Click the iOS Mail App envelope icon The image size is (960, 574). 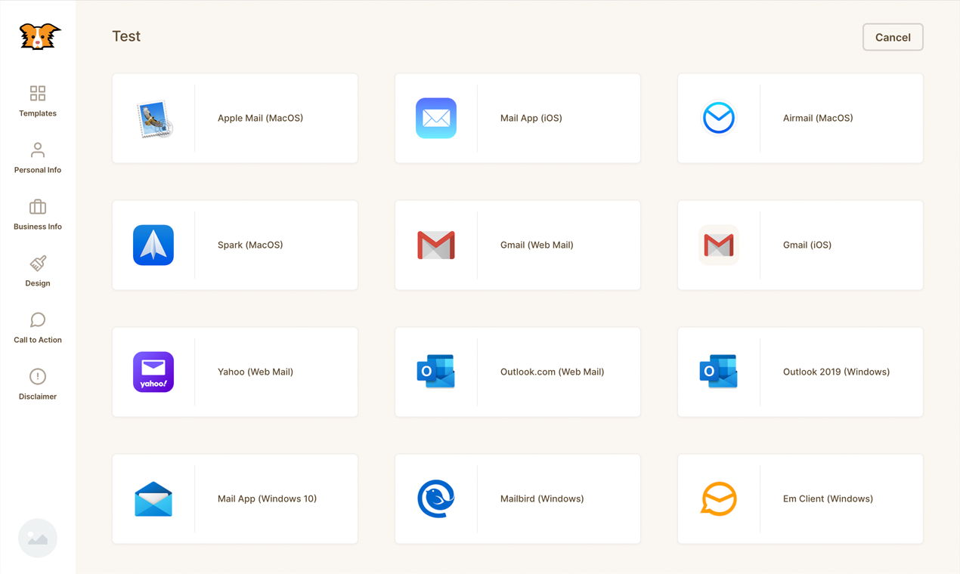coord(436,118)
